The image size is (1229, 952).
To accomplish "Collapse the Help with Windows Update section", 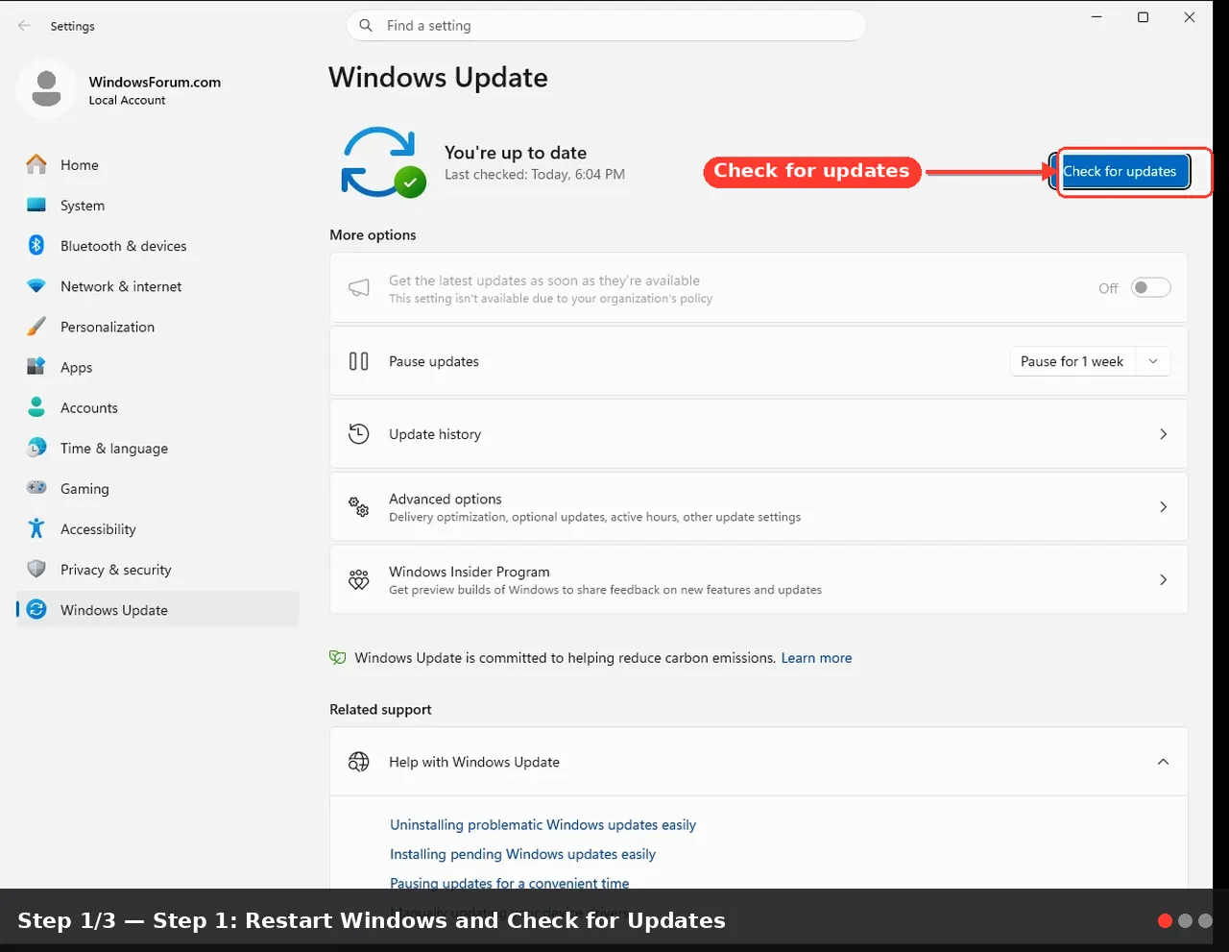I will click(x=1163, y=762).
